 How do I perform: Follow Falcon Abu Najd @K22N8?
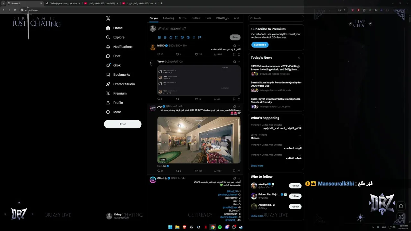point(295,196)
